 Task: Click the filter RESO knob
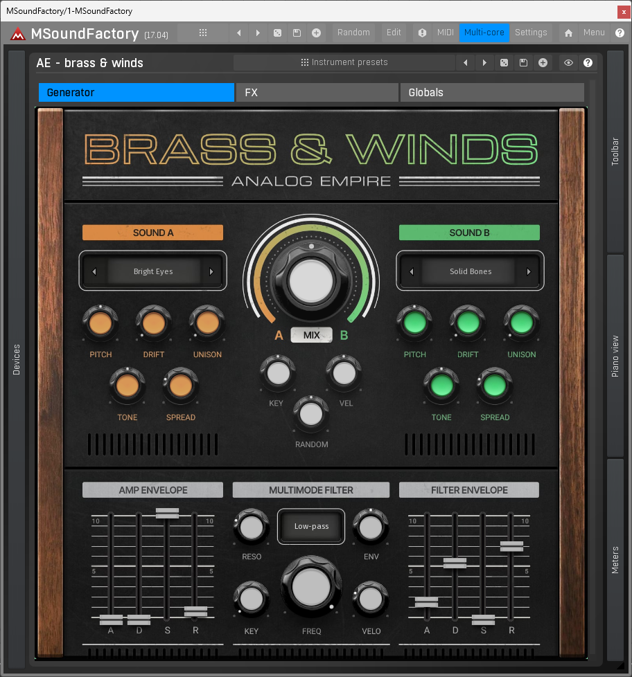251,527
